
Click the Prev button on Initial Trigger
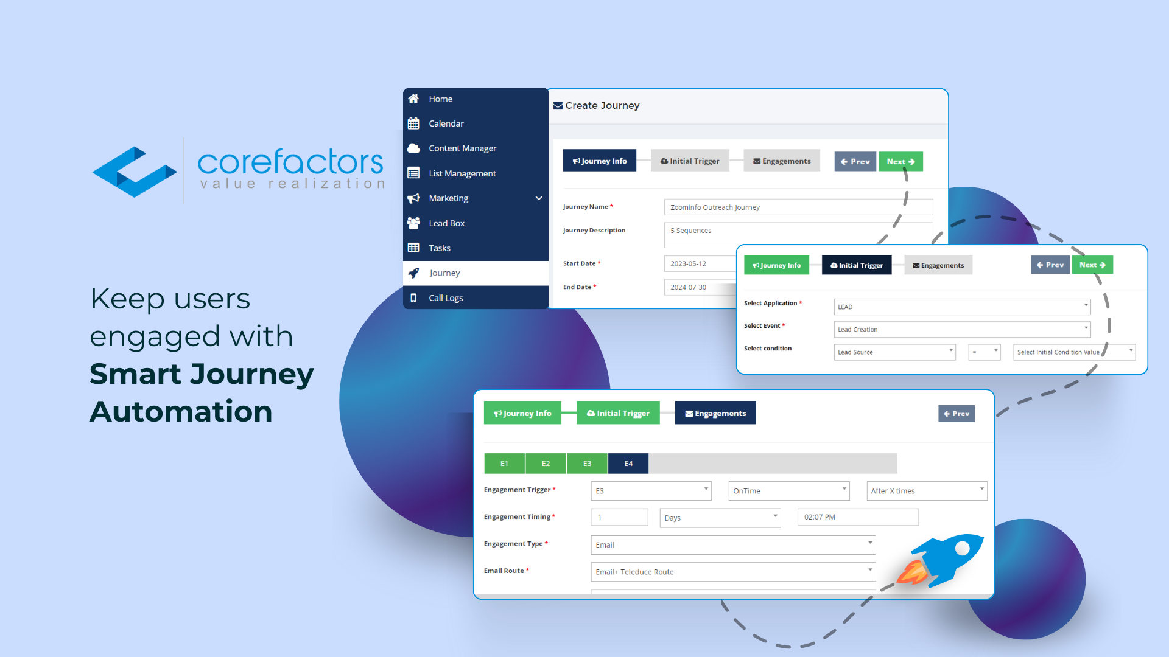click(1050, 264)
